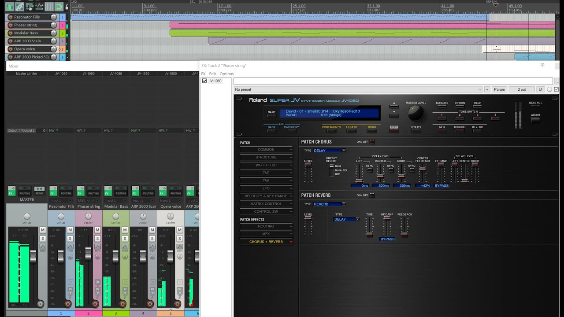Toggle envelope points move icon

click(39, 7)
